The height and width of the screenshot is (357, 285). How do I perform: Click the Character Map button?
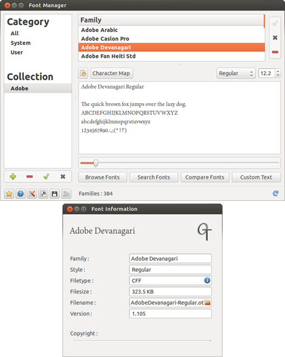point(111,73)
